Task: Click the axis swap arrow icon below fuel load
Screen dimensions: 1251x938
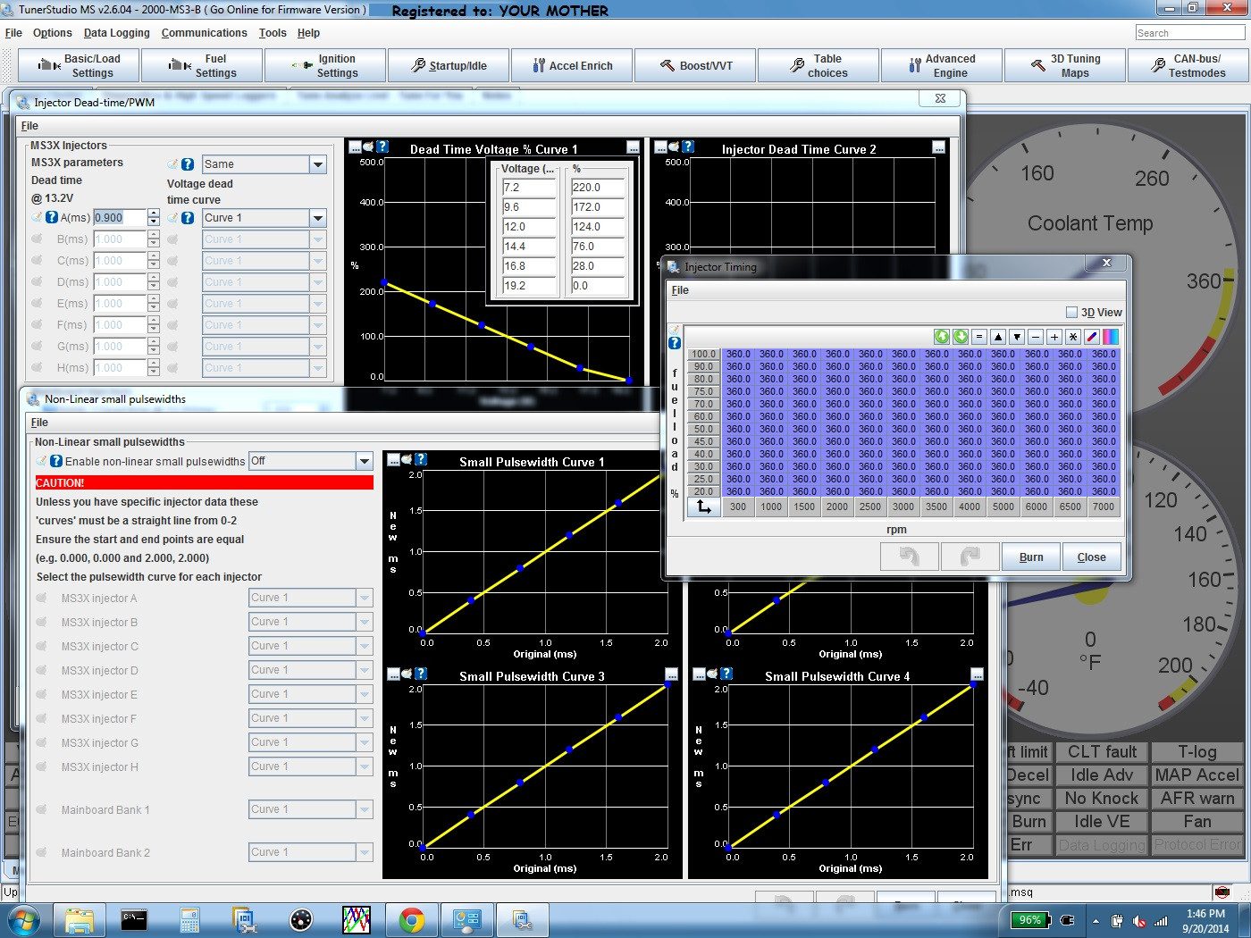Action: 704,507
